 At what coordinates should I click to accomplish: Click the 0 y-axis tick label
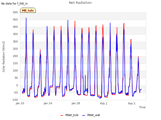(17, 85)
